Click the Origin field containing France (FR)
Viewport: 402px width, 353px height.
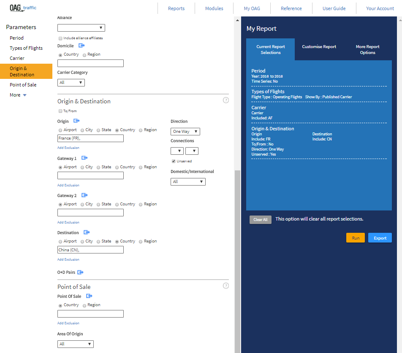point(90,138)
